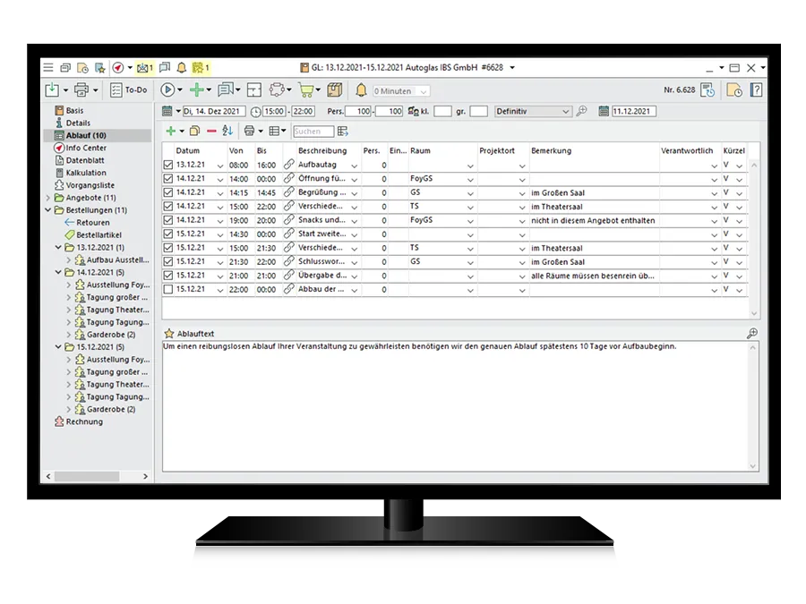
Task: Open Info Center in the sidebar
Action: (86, 148)
